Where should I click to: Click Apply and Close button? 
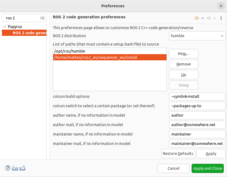coord(208,168)
